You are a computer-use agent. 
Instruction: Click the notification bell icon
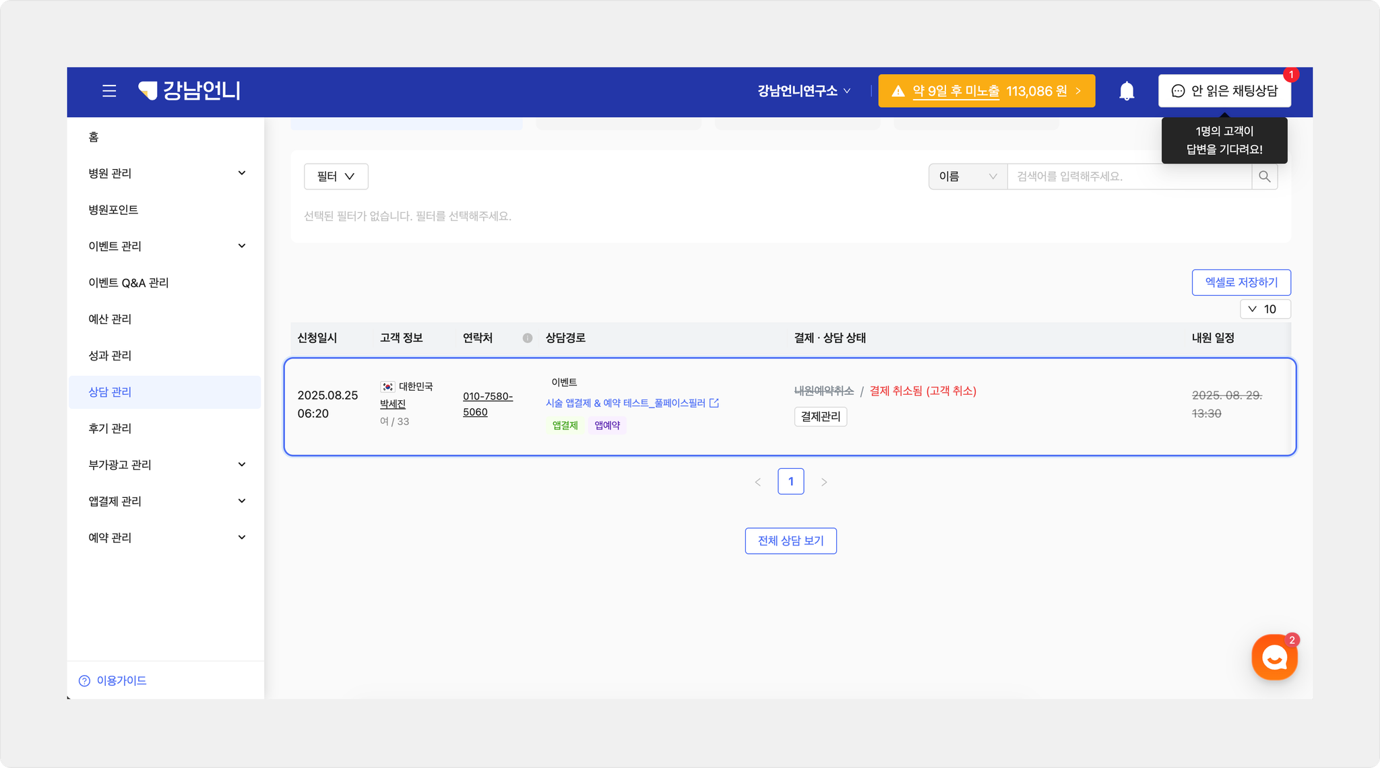1127,91
